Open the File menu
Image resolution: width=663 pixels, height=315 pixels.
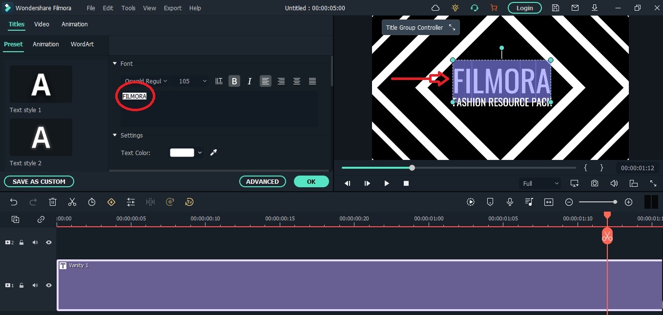(x=91, y=8)
